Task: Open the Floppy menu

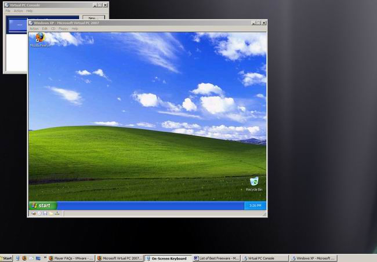Action: (63, 28)
